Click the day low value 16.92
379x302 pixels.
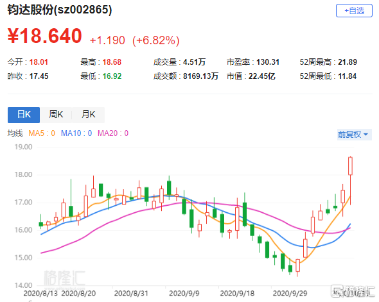(x=112, y=76)
